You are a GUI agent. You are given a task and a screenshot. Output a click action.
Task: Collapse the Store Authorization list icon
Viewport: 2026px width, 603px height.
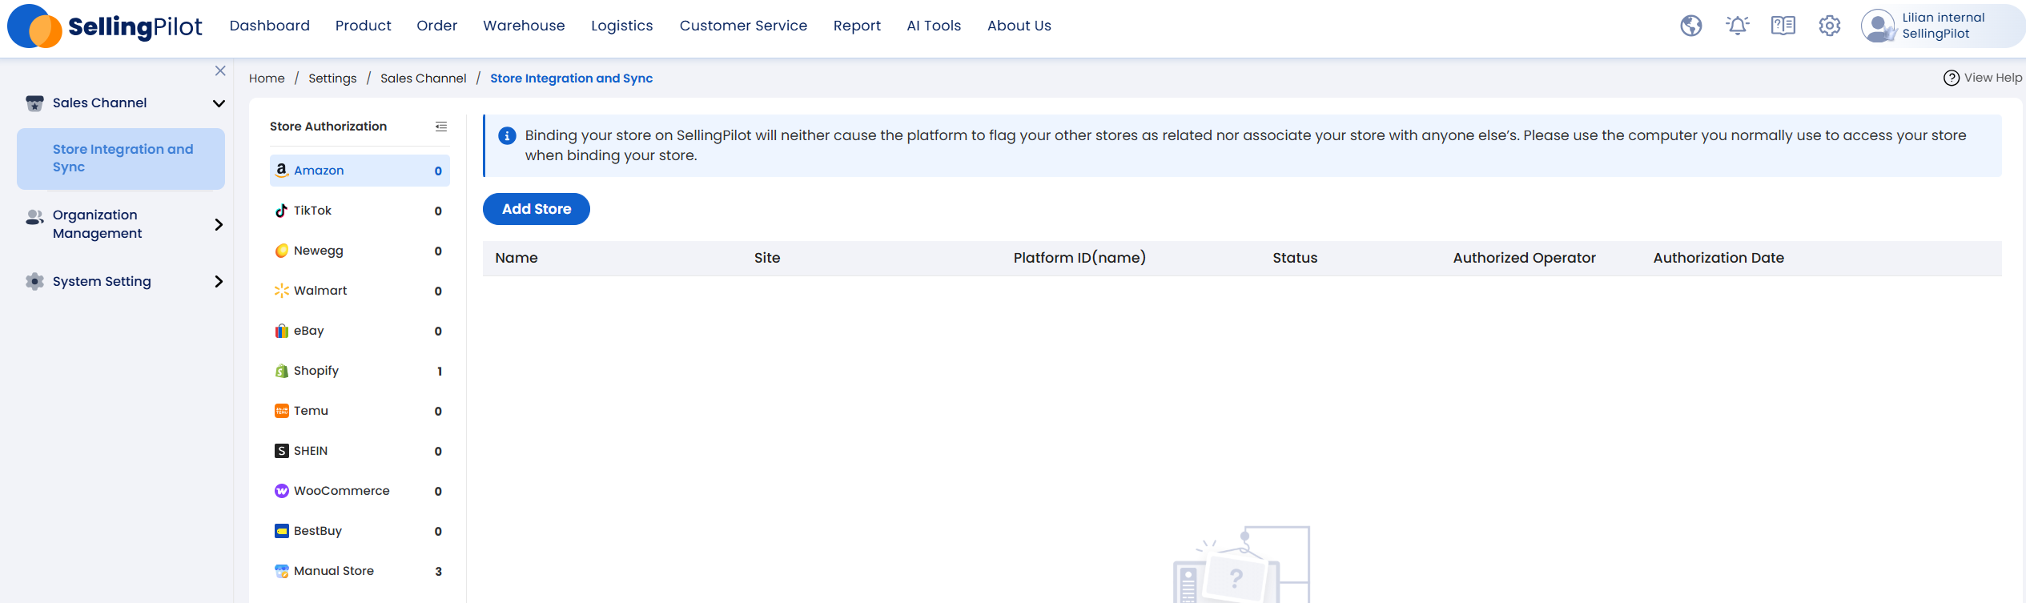coord(440,127)
